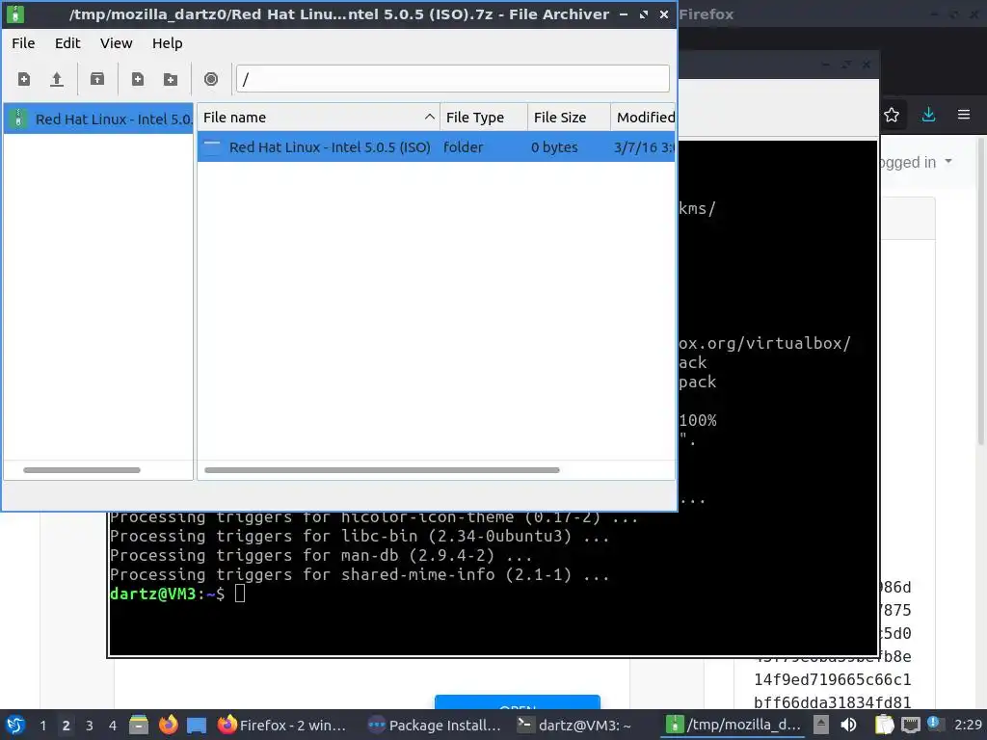987x740 pixels.
Task: Switch to 'dartz@VM3: ~' terminal taskbar entry
Action: [x=574, y=726]
